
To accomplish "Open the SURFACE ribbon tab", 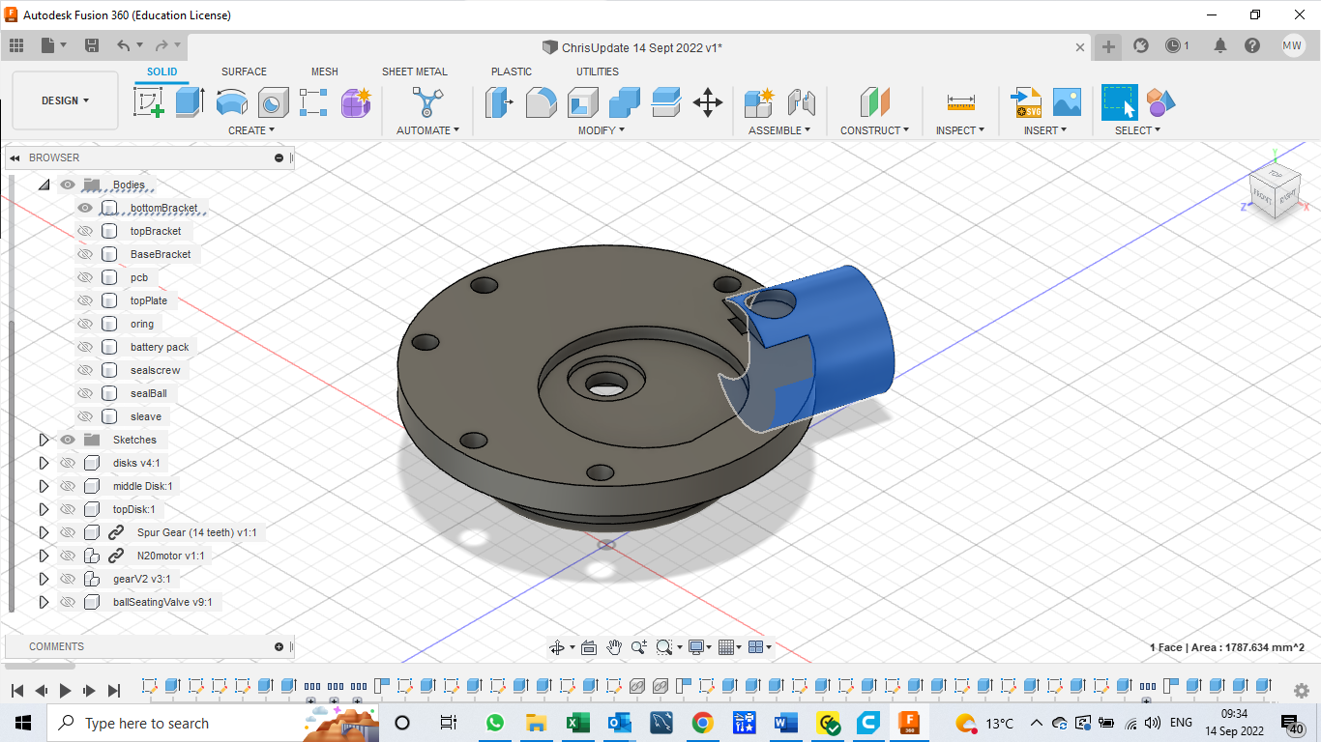I will pyautogui.click(x=244, y=71).
